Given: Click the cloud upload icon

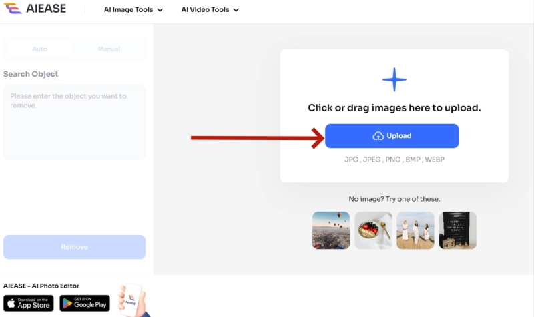Looking at the screenshot, I should (x=378, y=136).
